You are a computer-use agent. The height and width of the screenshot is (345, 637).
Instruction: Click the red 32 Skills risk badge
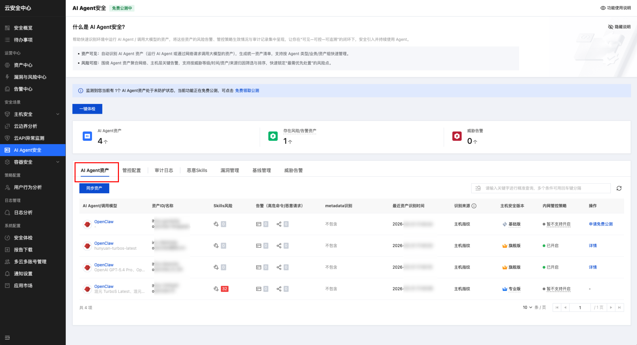225,289
